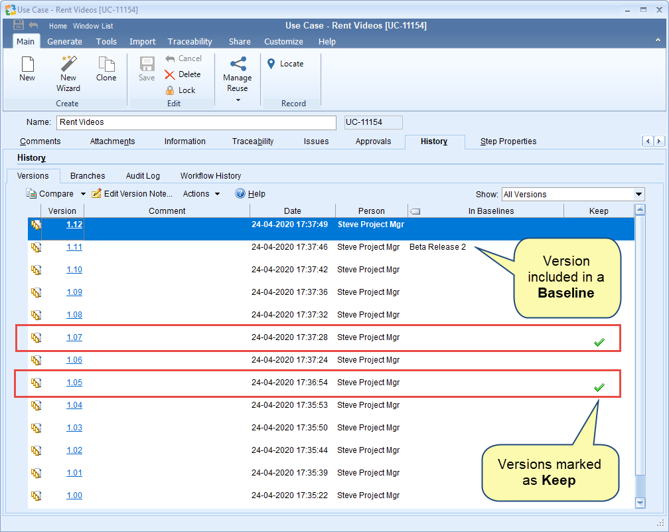Viewport: 669px width, 532px height.
Task: Click version icon for row 1.00
Action: click(x=36, y=495)
